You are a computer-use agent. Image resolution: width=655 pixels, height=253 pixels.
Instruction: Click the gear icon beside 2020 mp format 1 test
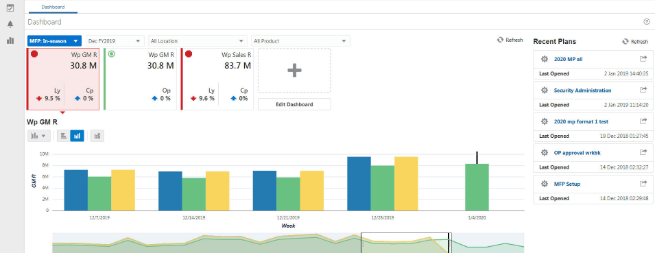(x=545, y=121)
